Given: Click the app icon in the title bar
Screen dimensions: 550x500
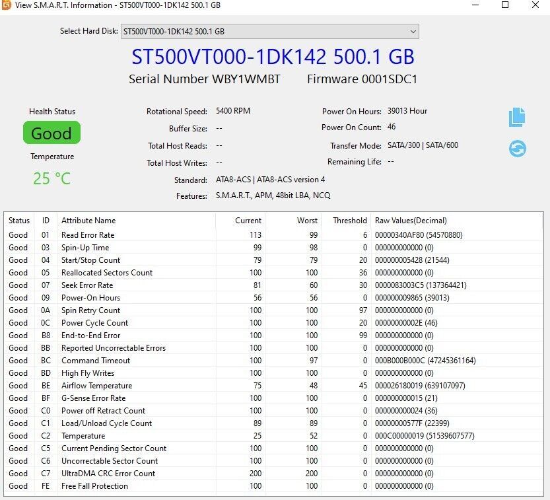Looking at the screenshot, I should (x=7, y=5).
